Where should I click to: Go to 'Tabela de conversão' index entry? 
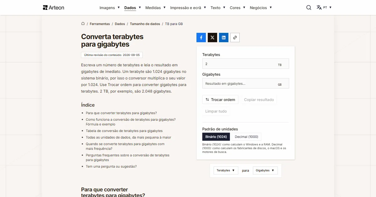coord(124,131)
